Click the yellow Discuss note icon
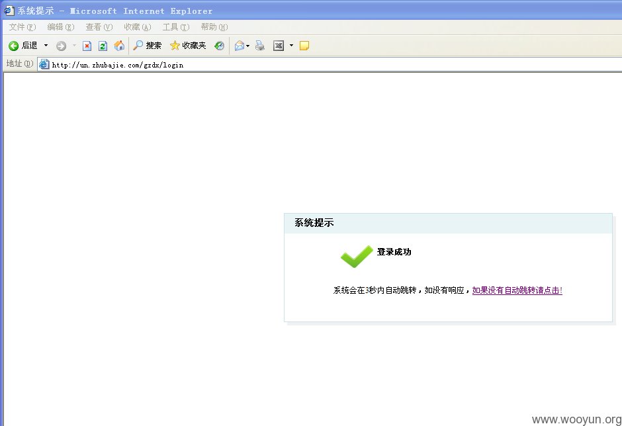This screenshot has height=426, width=622. [304, 46]
